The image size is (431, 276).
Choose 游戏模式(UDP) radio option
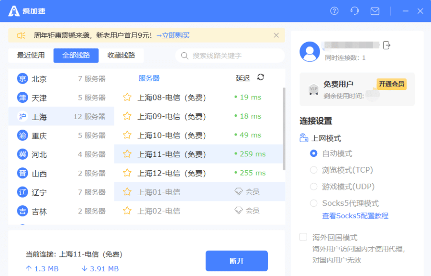tap(314, 187)
